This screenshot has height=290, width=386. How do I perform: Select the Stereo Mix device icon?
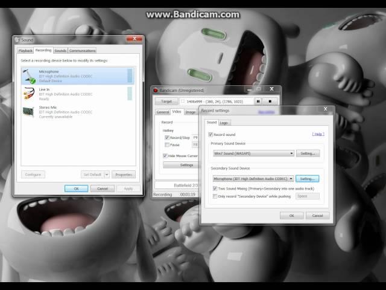tap(28, 112)
